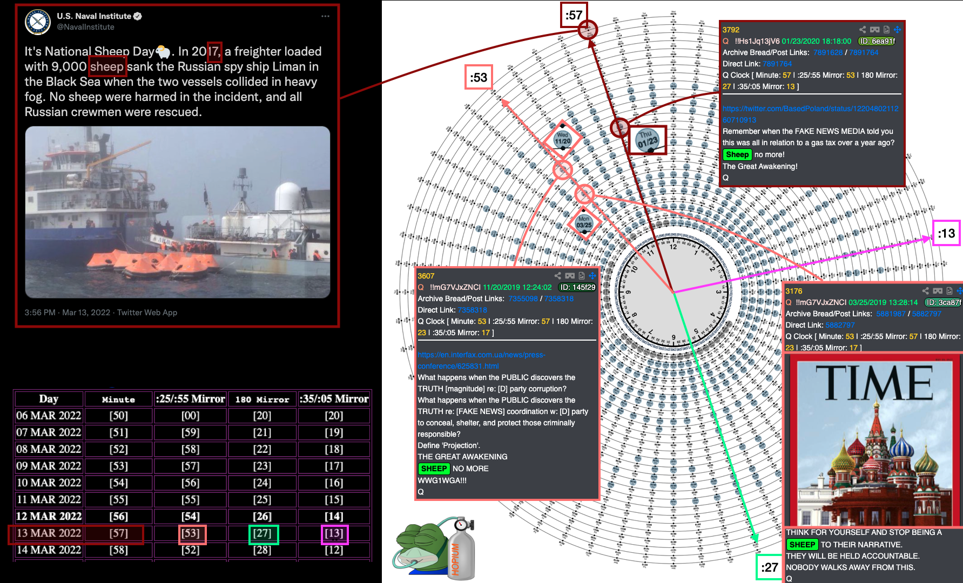
Task: Click the post date 01/23/2020 18:18:00
Action: [x=816, y=41]
